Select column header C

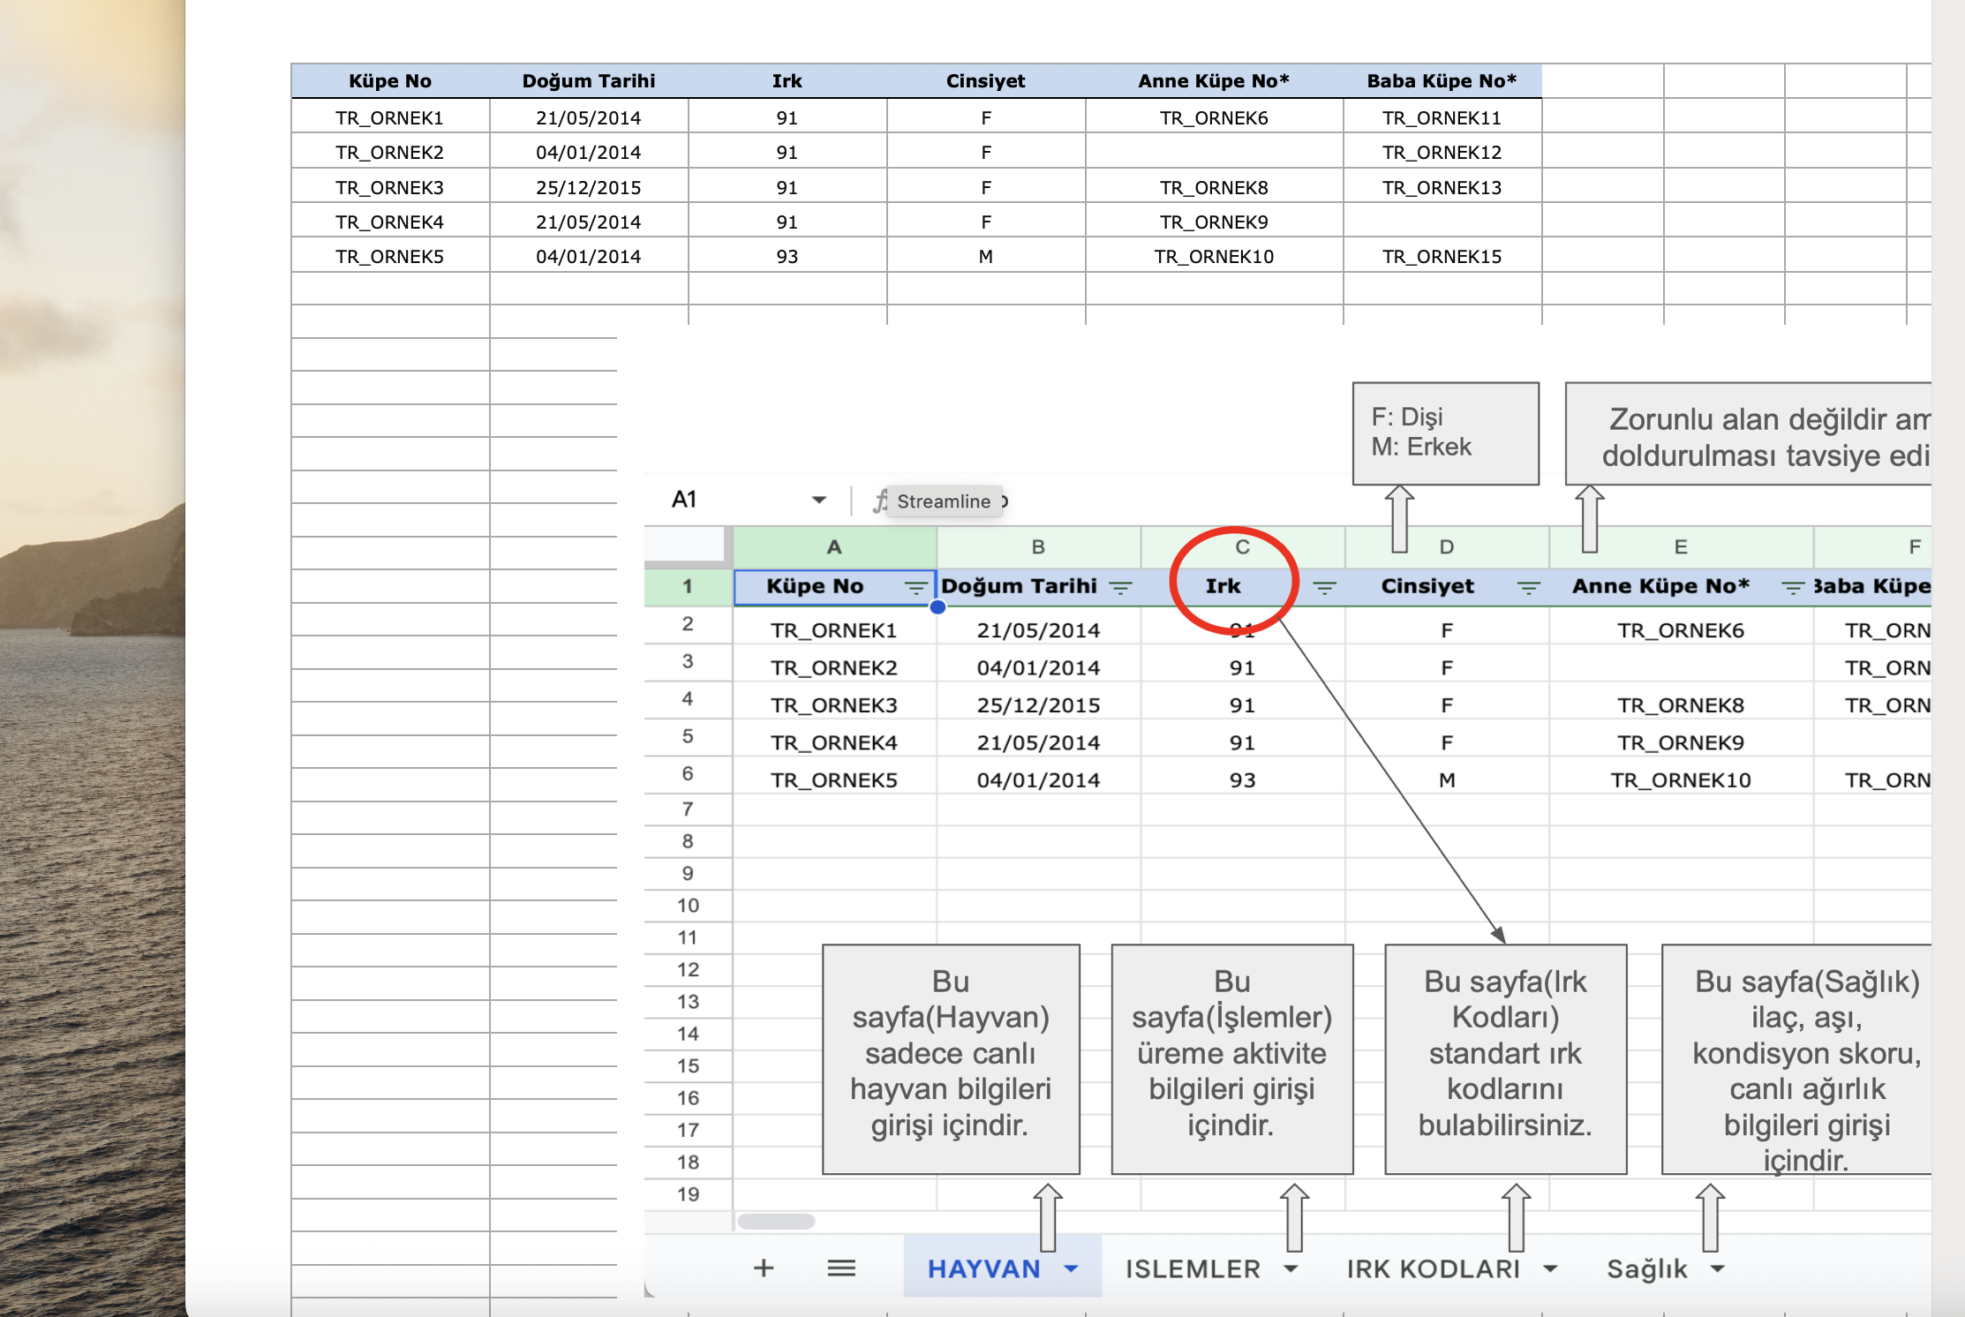[1242, 547]
